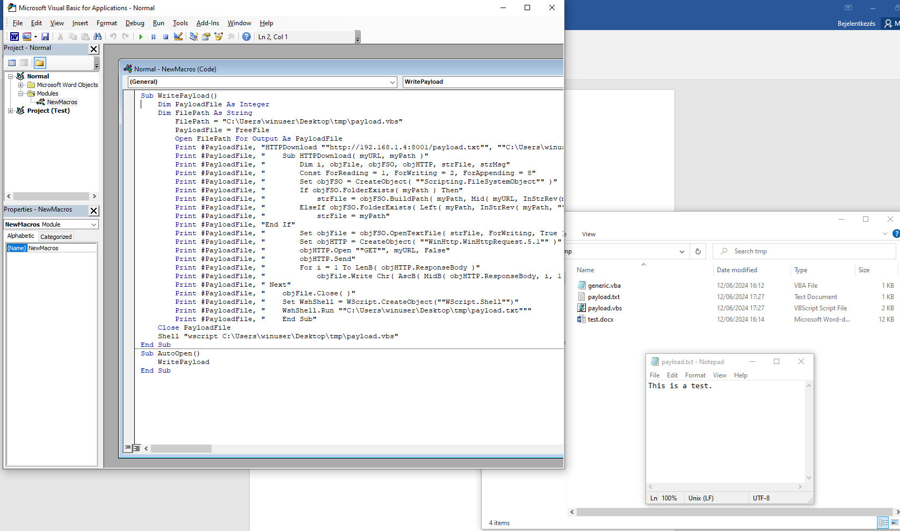Close the Project - Normal panel

coord(93,49)
